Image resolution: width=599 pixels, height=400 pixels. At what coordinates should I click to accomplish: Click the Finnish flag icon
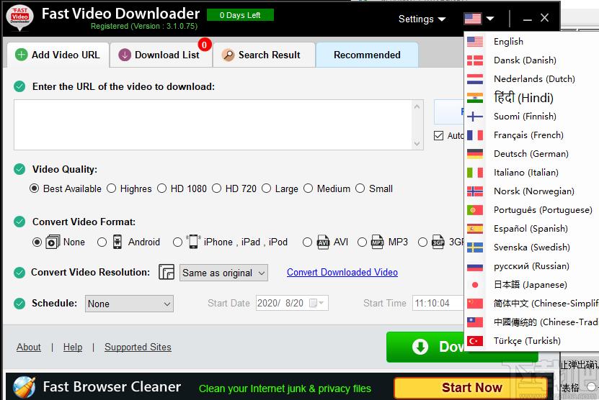pos(475,117)
